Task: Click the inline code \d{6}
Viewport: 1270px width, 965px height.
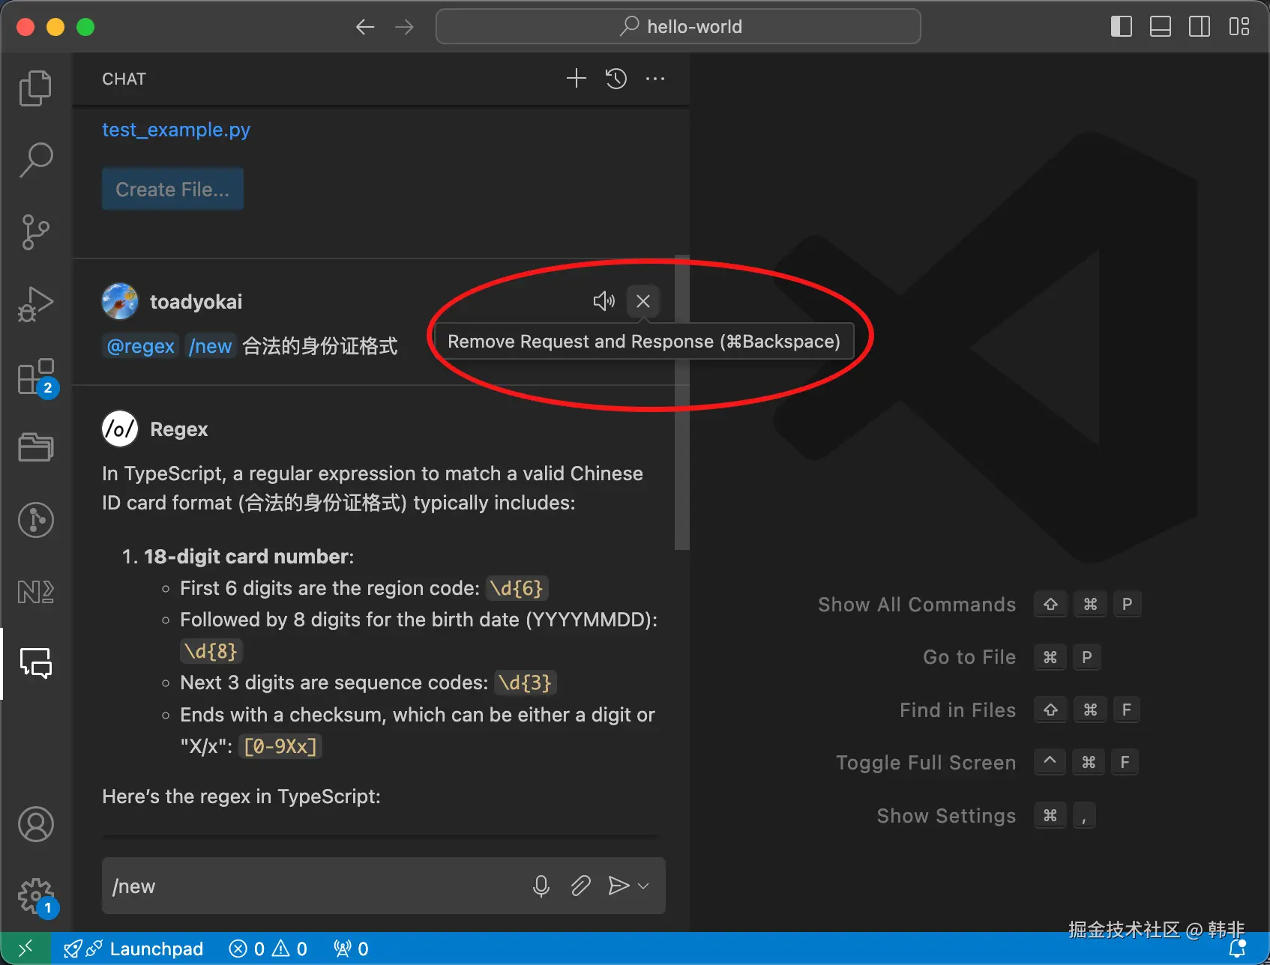Action: (517, 588)
